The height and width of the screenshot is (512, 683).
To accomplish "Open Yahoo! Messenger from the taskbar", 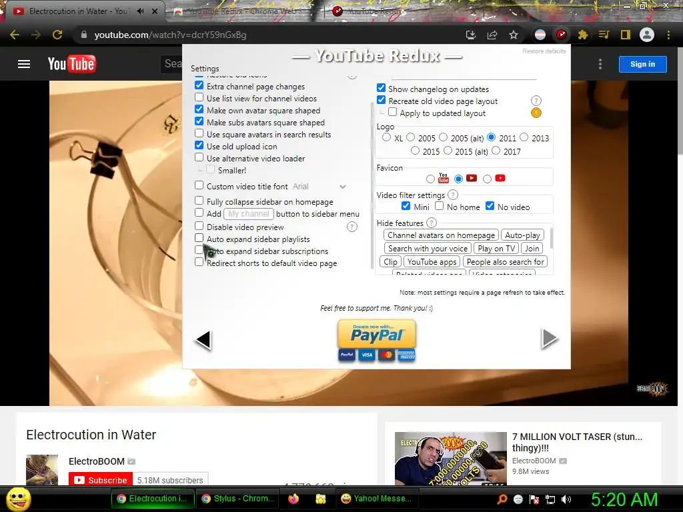I will 376,499.
